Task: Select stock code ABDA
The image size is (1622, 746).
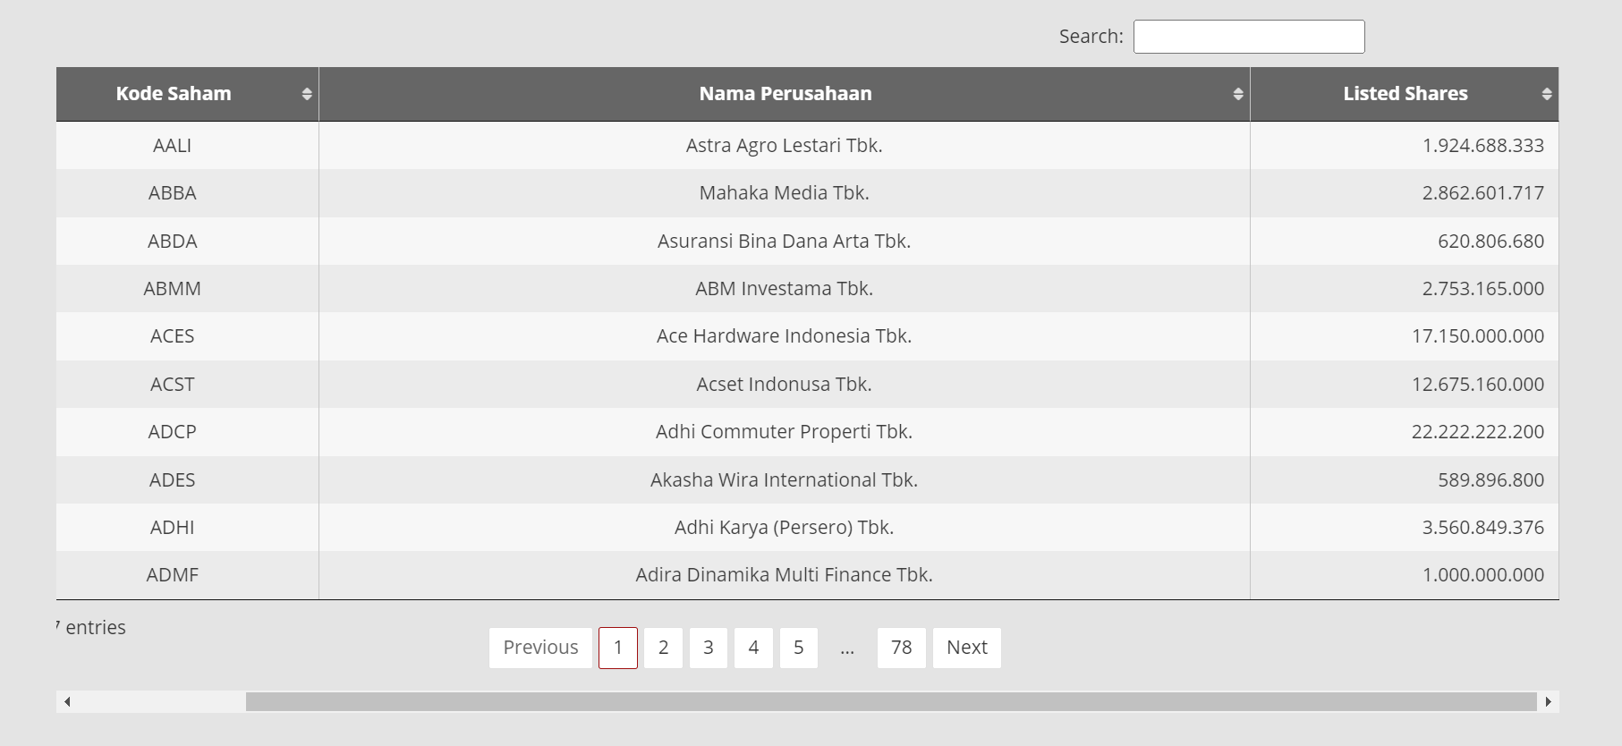Action: pos(173,242)
